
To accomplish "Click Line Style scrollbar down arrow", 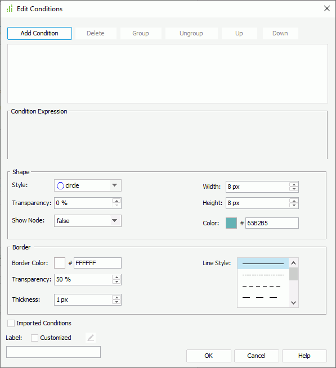I will [293, 302].
